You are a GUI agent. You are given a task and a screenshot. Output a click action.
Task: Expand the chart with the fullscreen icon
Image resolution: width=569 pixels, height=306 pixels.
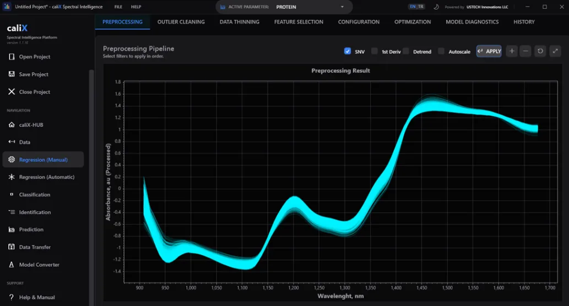(555, 51)
